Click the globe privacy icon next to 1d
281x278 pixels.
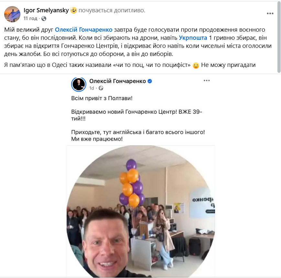(x=101, y=88)
